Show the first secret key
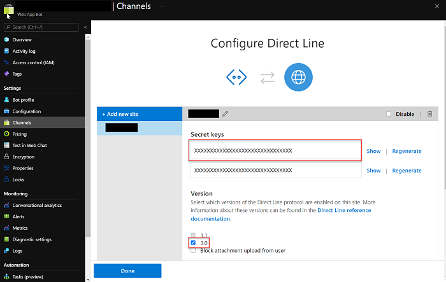 click(373, 151)
